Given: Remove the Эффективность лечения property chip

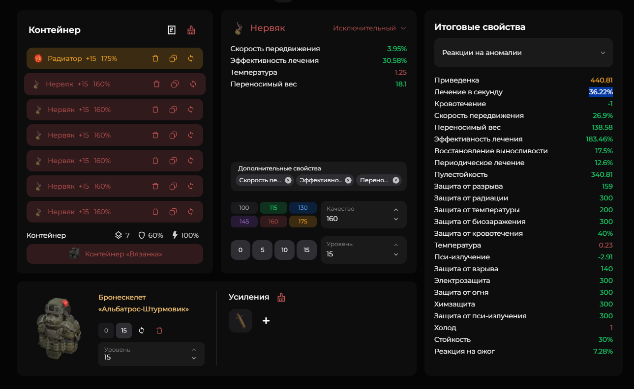Looking at the screenshot, I should tap(348, 180).
